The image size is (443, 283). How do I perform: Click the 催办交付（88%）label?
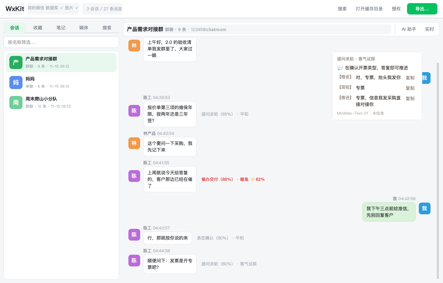point(217,179)
